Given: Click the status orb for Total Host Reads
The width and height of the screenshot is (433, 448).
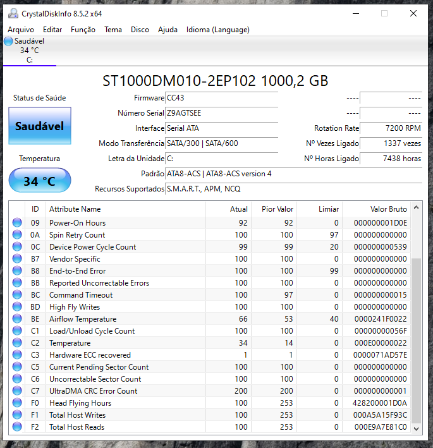Looking at the screenshot, I should [17, 427].
